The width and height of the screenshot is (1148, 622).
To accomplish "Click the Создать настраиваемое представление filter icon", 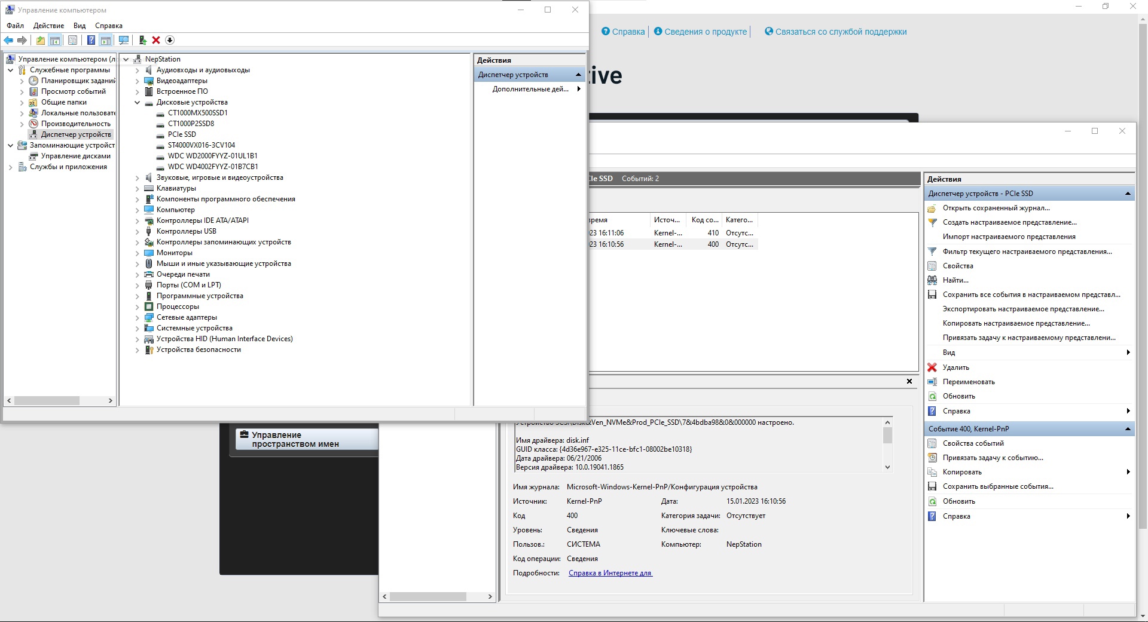I will [x=932, y=222].
